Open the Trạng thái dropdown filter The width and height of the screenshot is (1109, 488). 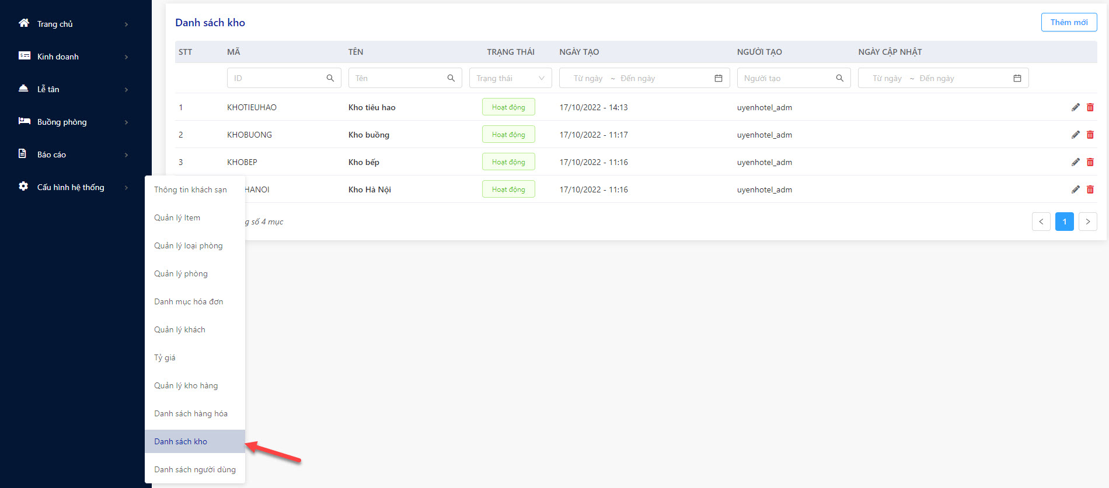tap(511, 78)
